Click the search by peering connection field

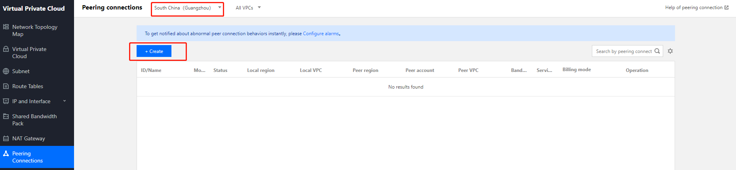[624, 51]
